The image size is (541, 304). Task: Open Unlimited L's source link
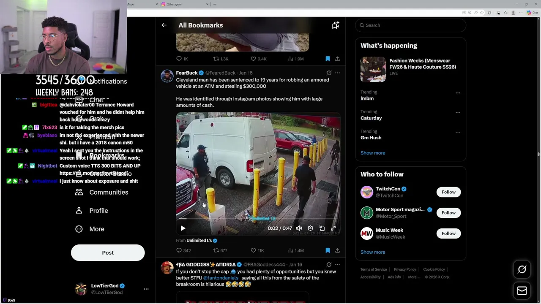pos(199,241)
